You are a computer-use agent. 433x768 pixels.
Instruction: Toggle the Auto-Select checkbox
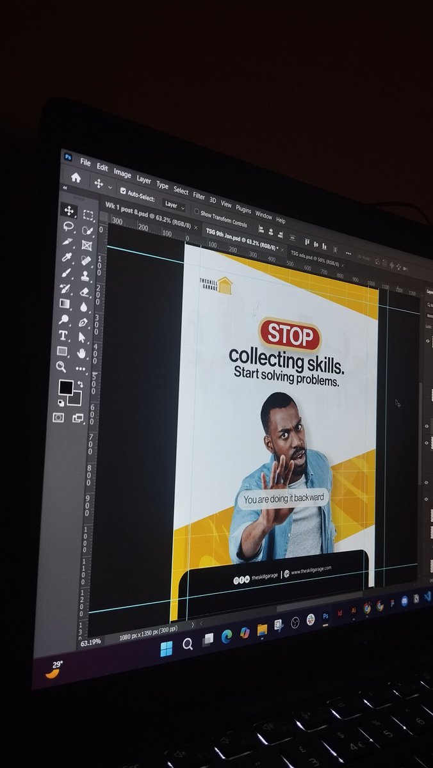[x=123, y=191]
